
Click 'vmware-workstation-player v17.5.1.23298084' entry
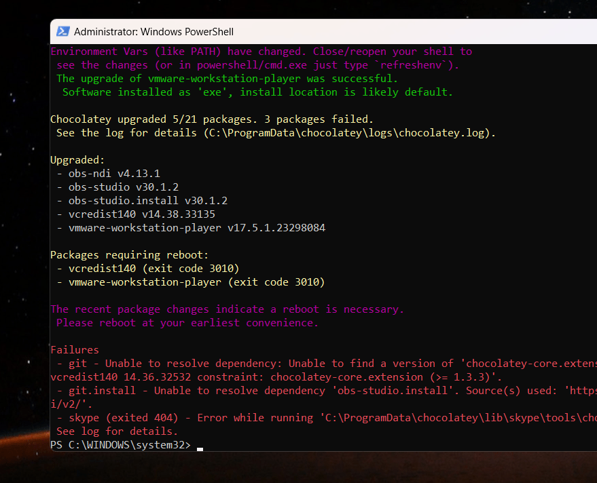pos(191,228)
